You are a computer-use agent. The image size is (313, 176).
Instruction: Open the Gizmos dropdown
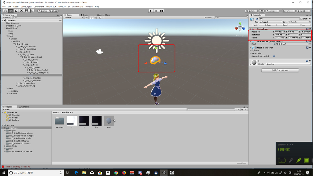[x=208, y=17]
